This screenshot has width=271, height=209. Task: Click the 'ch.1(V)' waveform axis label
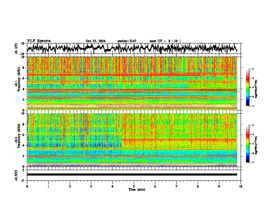click(x=16, y=48)
